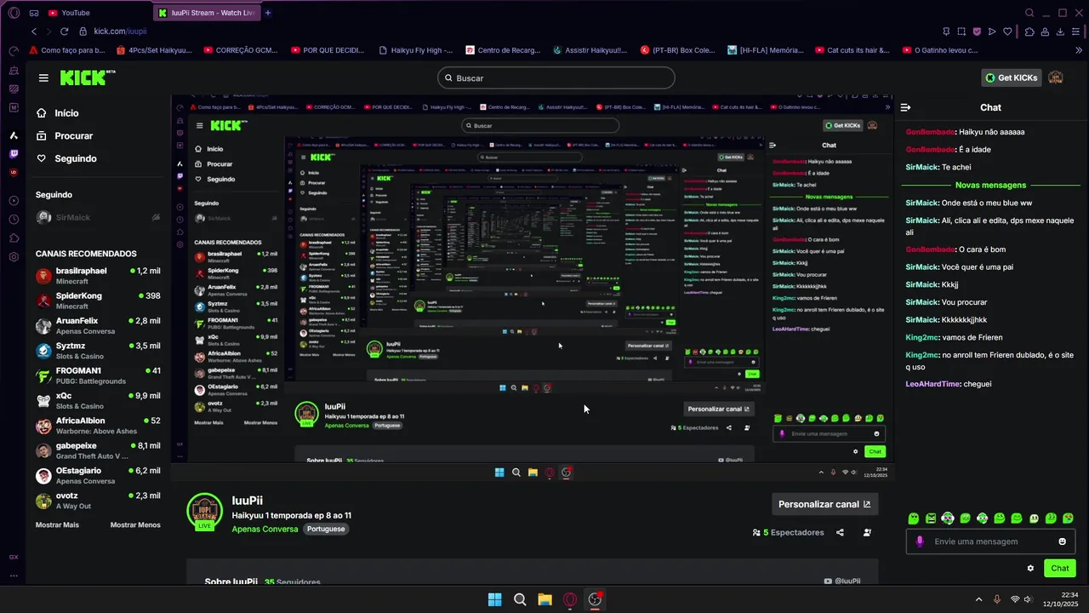
Task: Share the stream via share icon
Action: 840,532
